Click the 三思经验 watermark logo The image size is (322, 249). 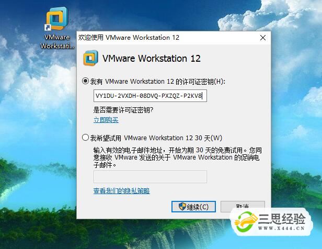pos(271,222)
